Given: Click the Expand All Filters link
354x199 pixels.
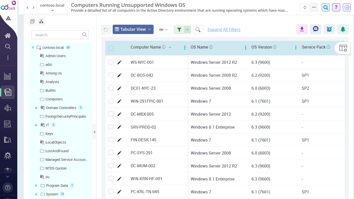Looking at the screenshot, I should click(x=224, y=29).
